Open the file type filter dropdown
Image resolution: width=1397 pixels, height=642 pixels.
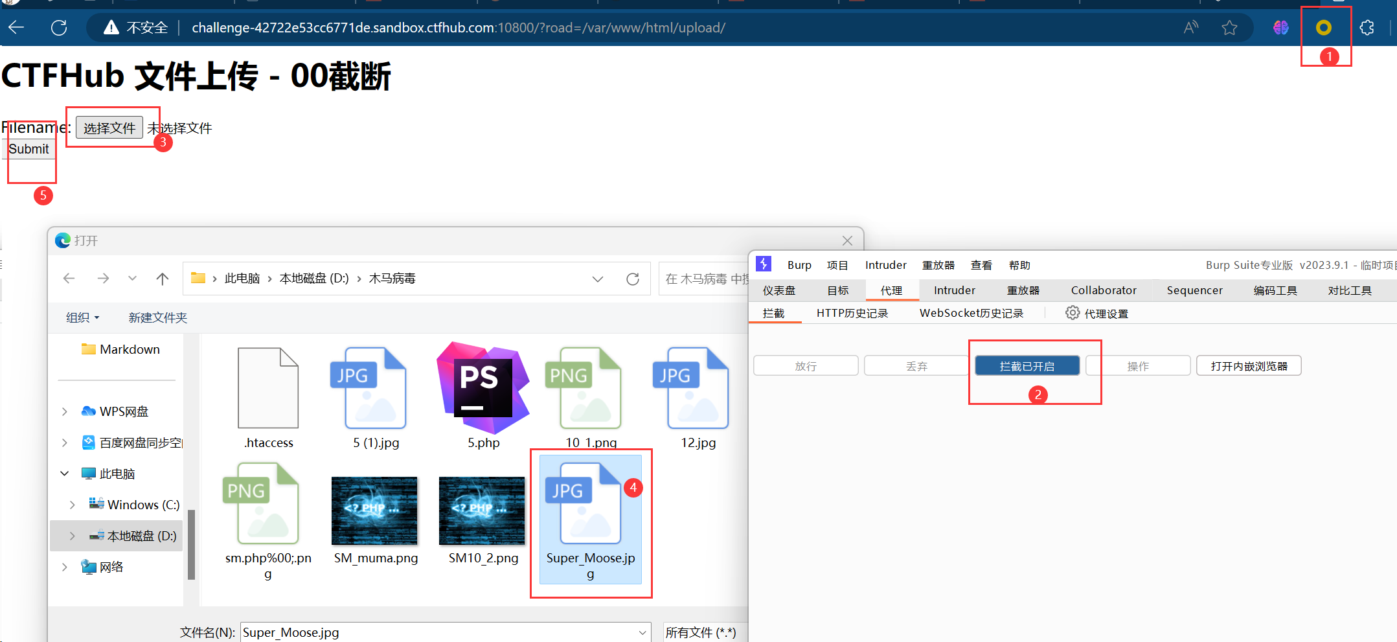703,632
